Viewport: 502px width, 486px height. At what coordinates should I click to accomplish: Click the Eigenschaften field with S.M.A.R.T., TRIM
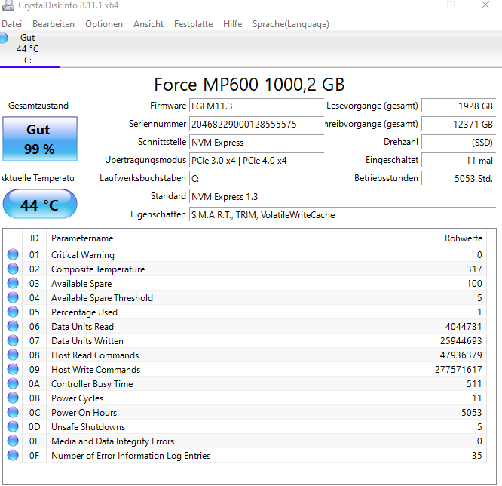point(342,215)
